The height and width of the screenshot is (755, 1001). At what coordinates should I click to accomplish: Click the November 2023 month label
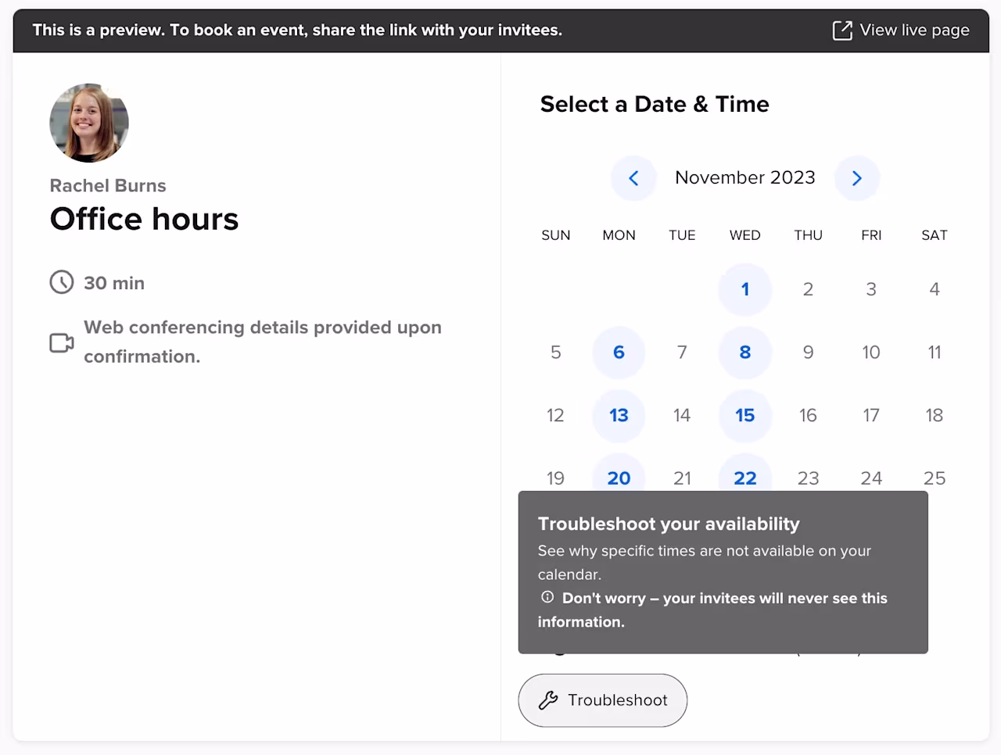[x=745, y=177]
